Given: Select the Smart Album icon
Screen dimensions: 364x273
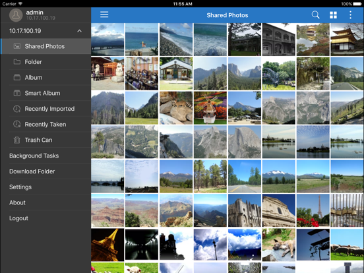Looking at the screenshot, I should tap(17, 93).
